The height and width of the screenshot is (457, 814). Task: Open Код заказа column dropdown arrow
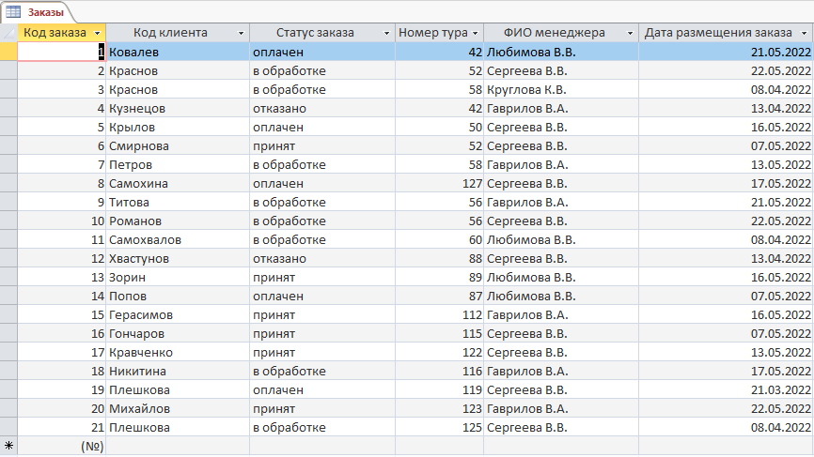click(97, 33)
